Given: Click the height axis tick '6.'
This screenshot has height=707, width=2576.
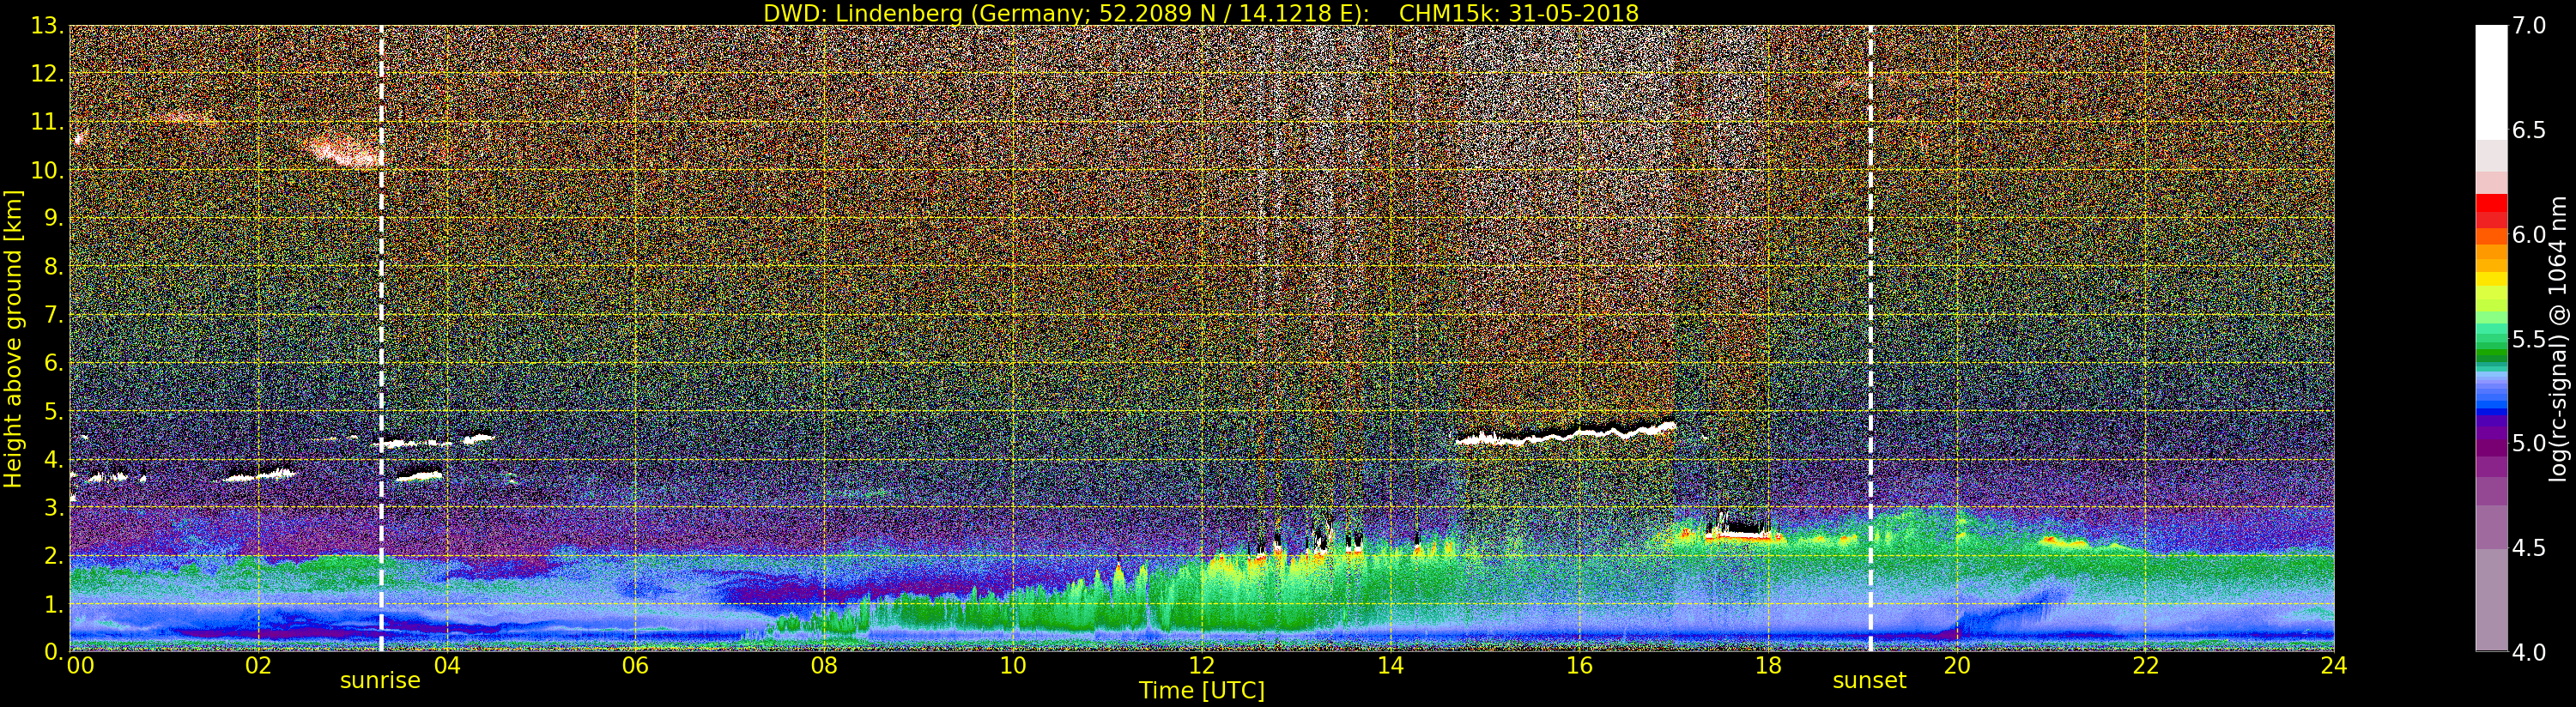Looking at the screenshot, I should click(x=54, y=363).
